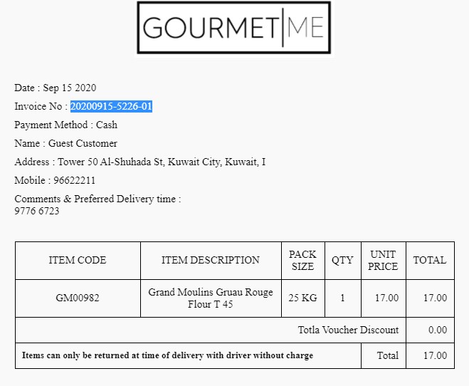
Task: Click the Date Sep 15 2020 line
Action: (x=55, y=88)
